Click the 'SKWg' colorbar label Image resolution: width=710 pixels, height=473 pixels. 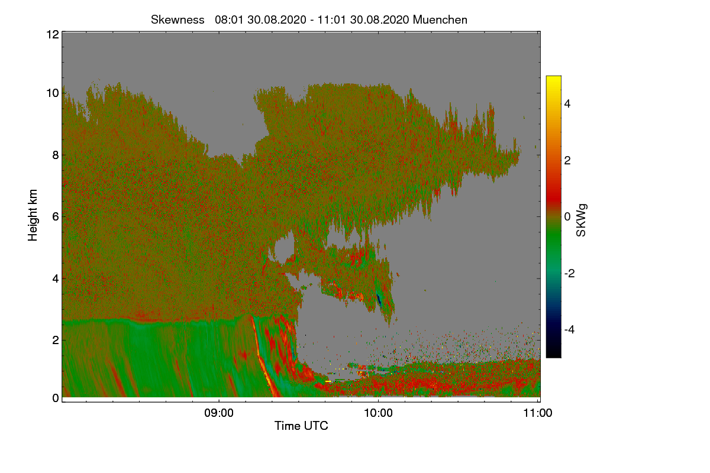tap(582, 220)
